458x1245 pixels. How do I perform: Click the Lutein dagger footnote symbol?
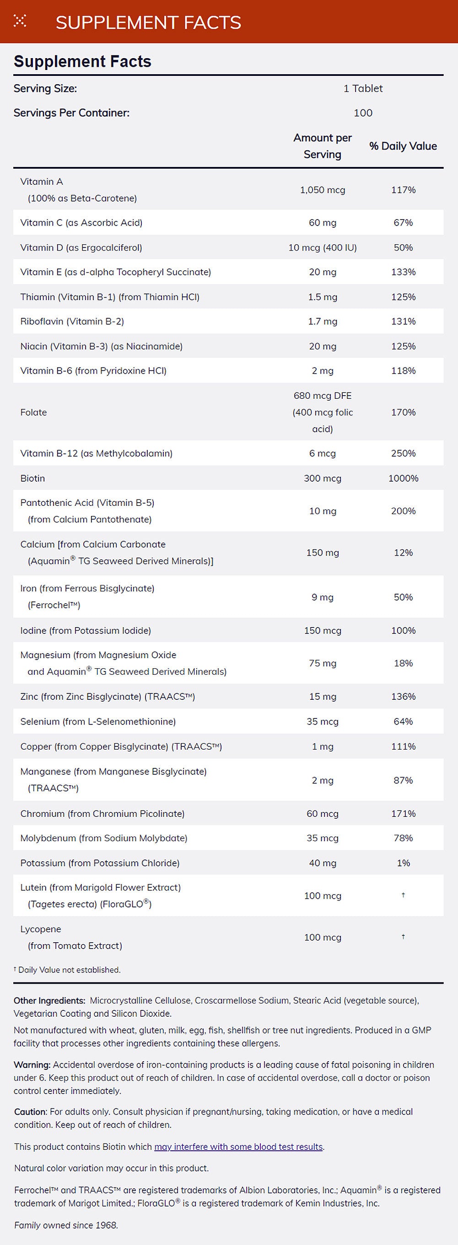[404, 895]
